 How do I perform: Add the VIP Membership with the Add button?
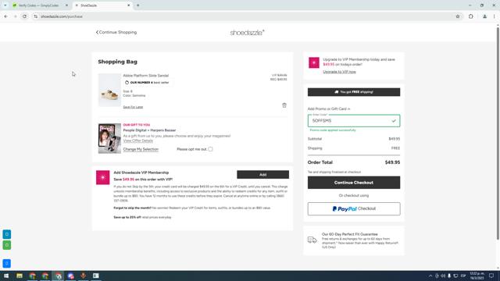(x=262, y=175)
